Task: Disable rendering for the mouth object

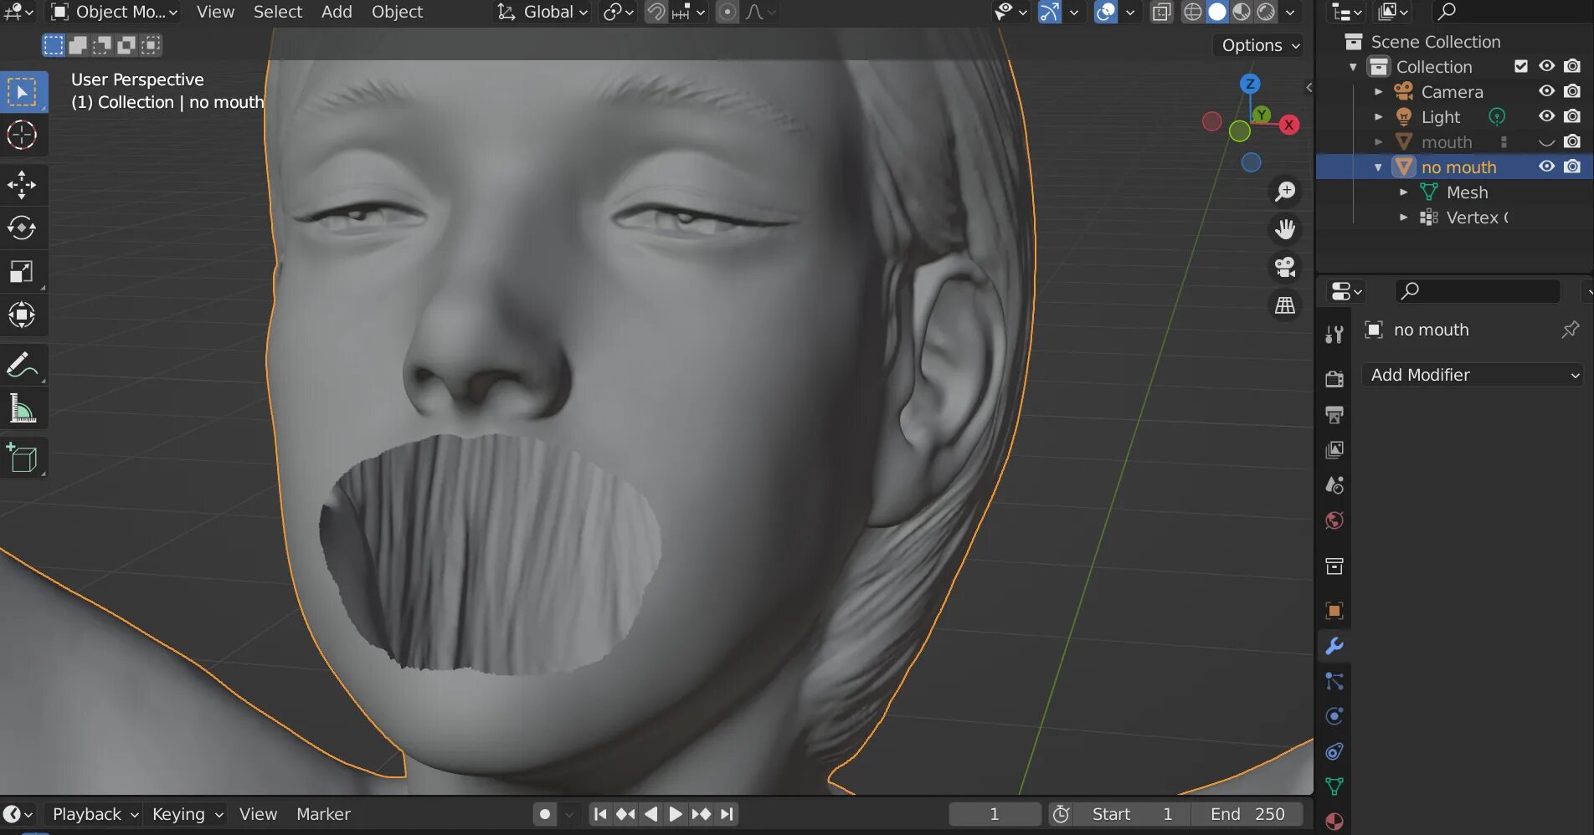Action: pyautogui.click(x=1572, y=141)
